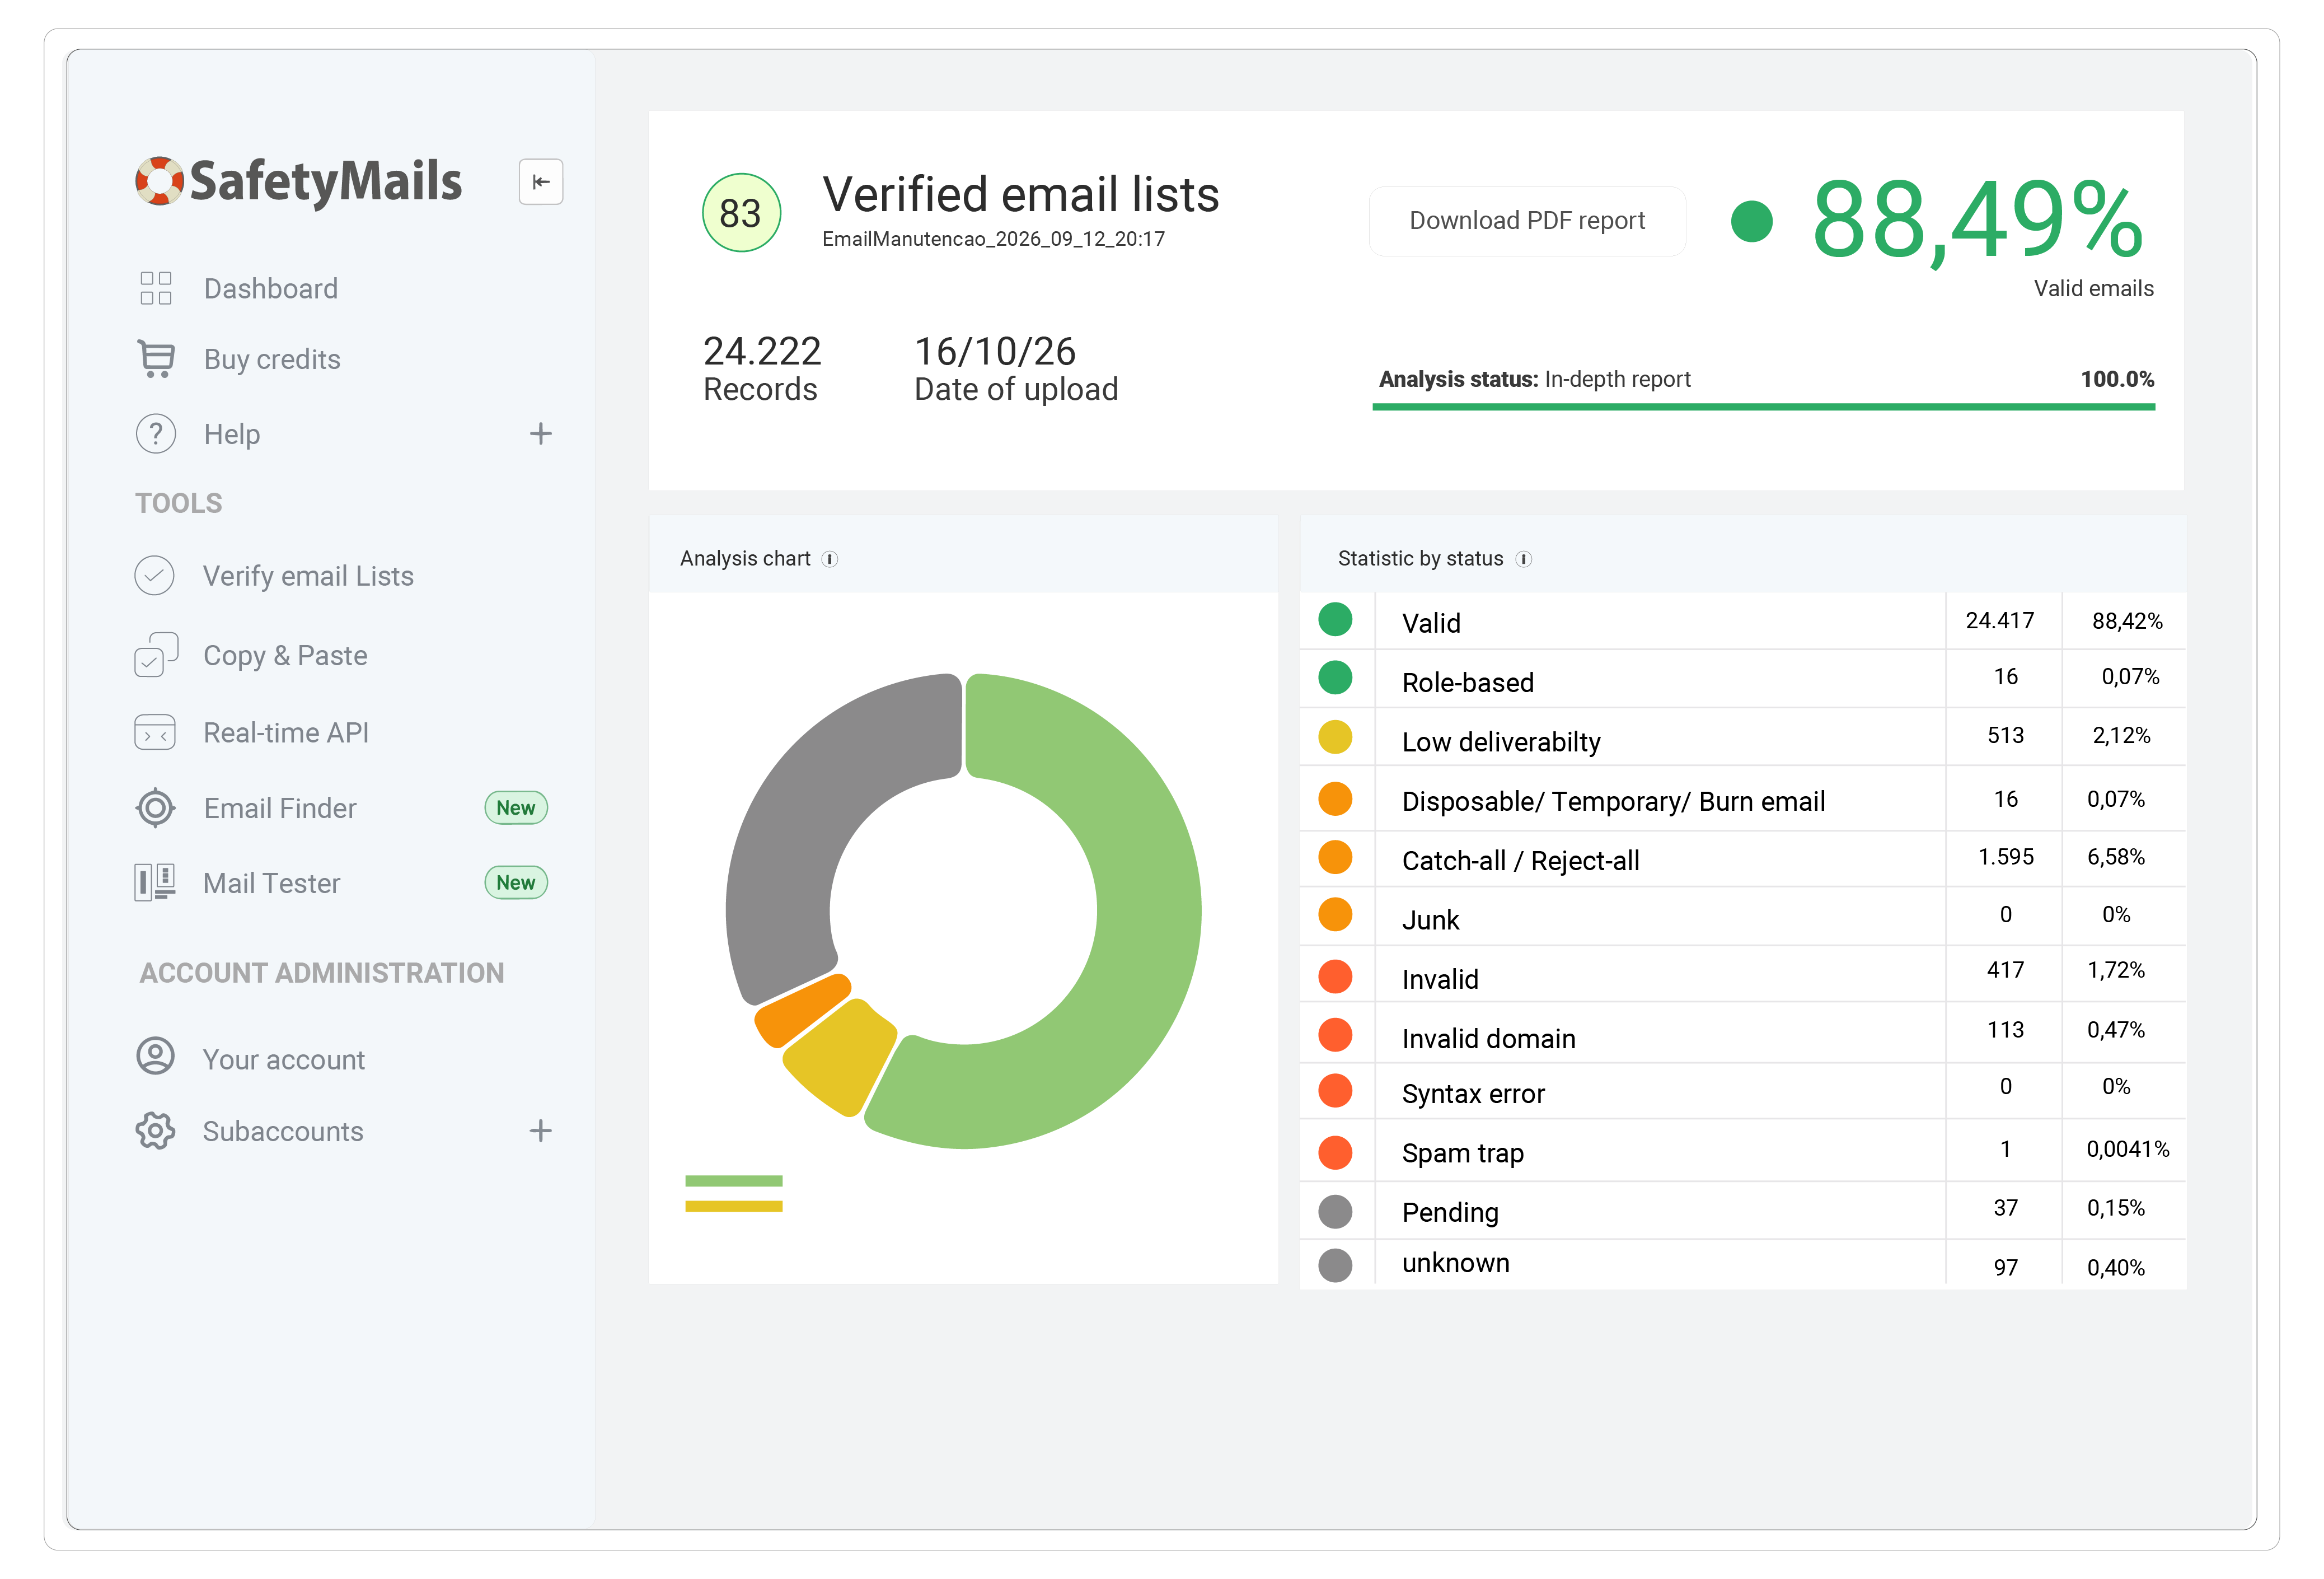
Task: Click the Help question mark icon
Action: tap(156, 433)
